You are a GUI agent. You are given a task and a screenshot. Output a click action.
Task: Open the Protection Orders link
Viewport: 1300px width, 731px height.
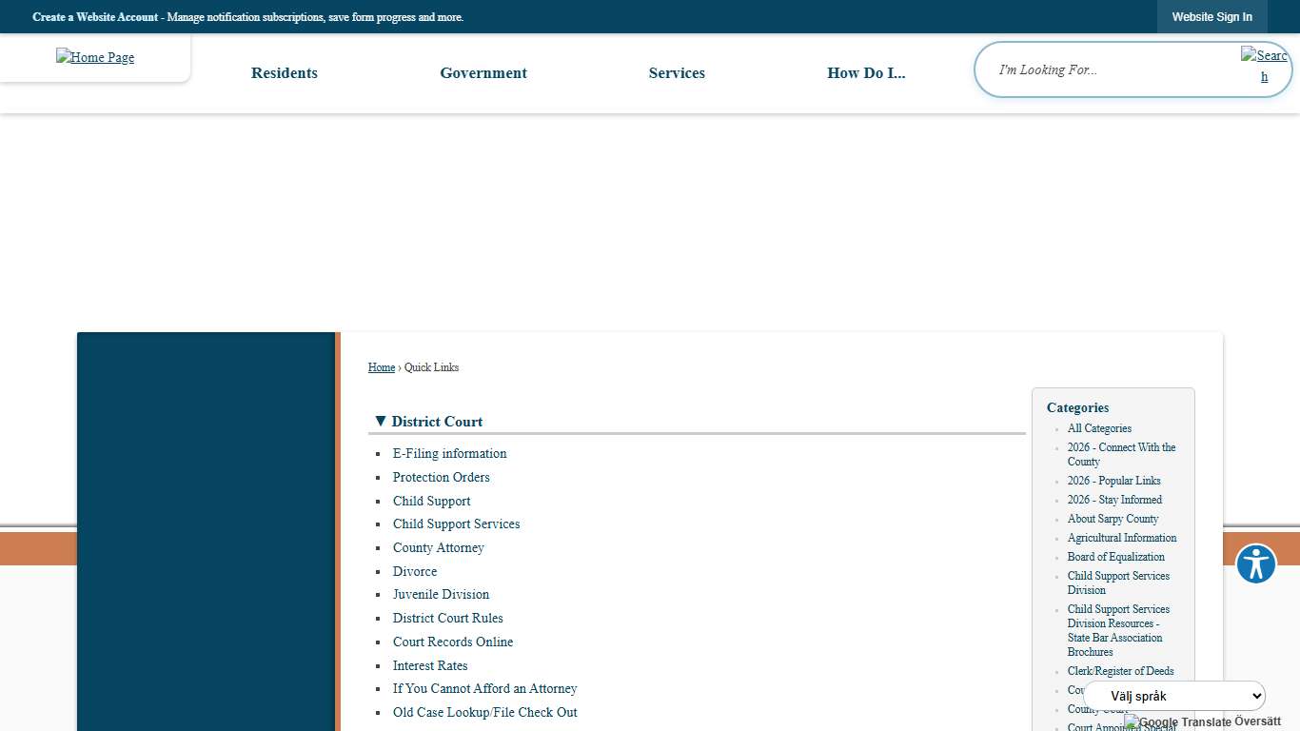coord(441,478)
